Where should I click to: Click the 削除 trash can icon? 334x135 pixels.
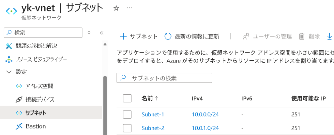click(302, 36)
